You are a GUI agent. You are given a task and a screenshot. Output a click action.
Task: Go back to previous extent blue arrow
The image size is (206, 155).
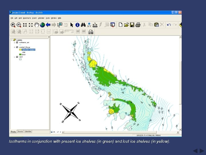(x=48, y=25)
